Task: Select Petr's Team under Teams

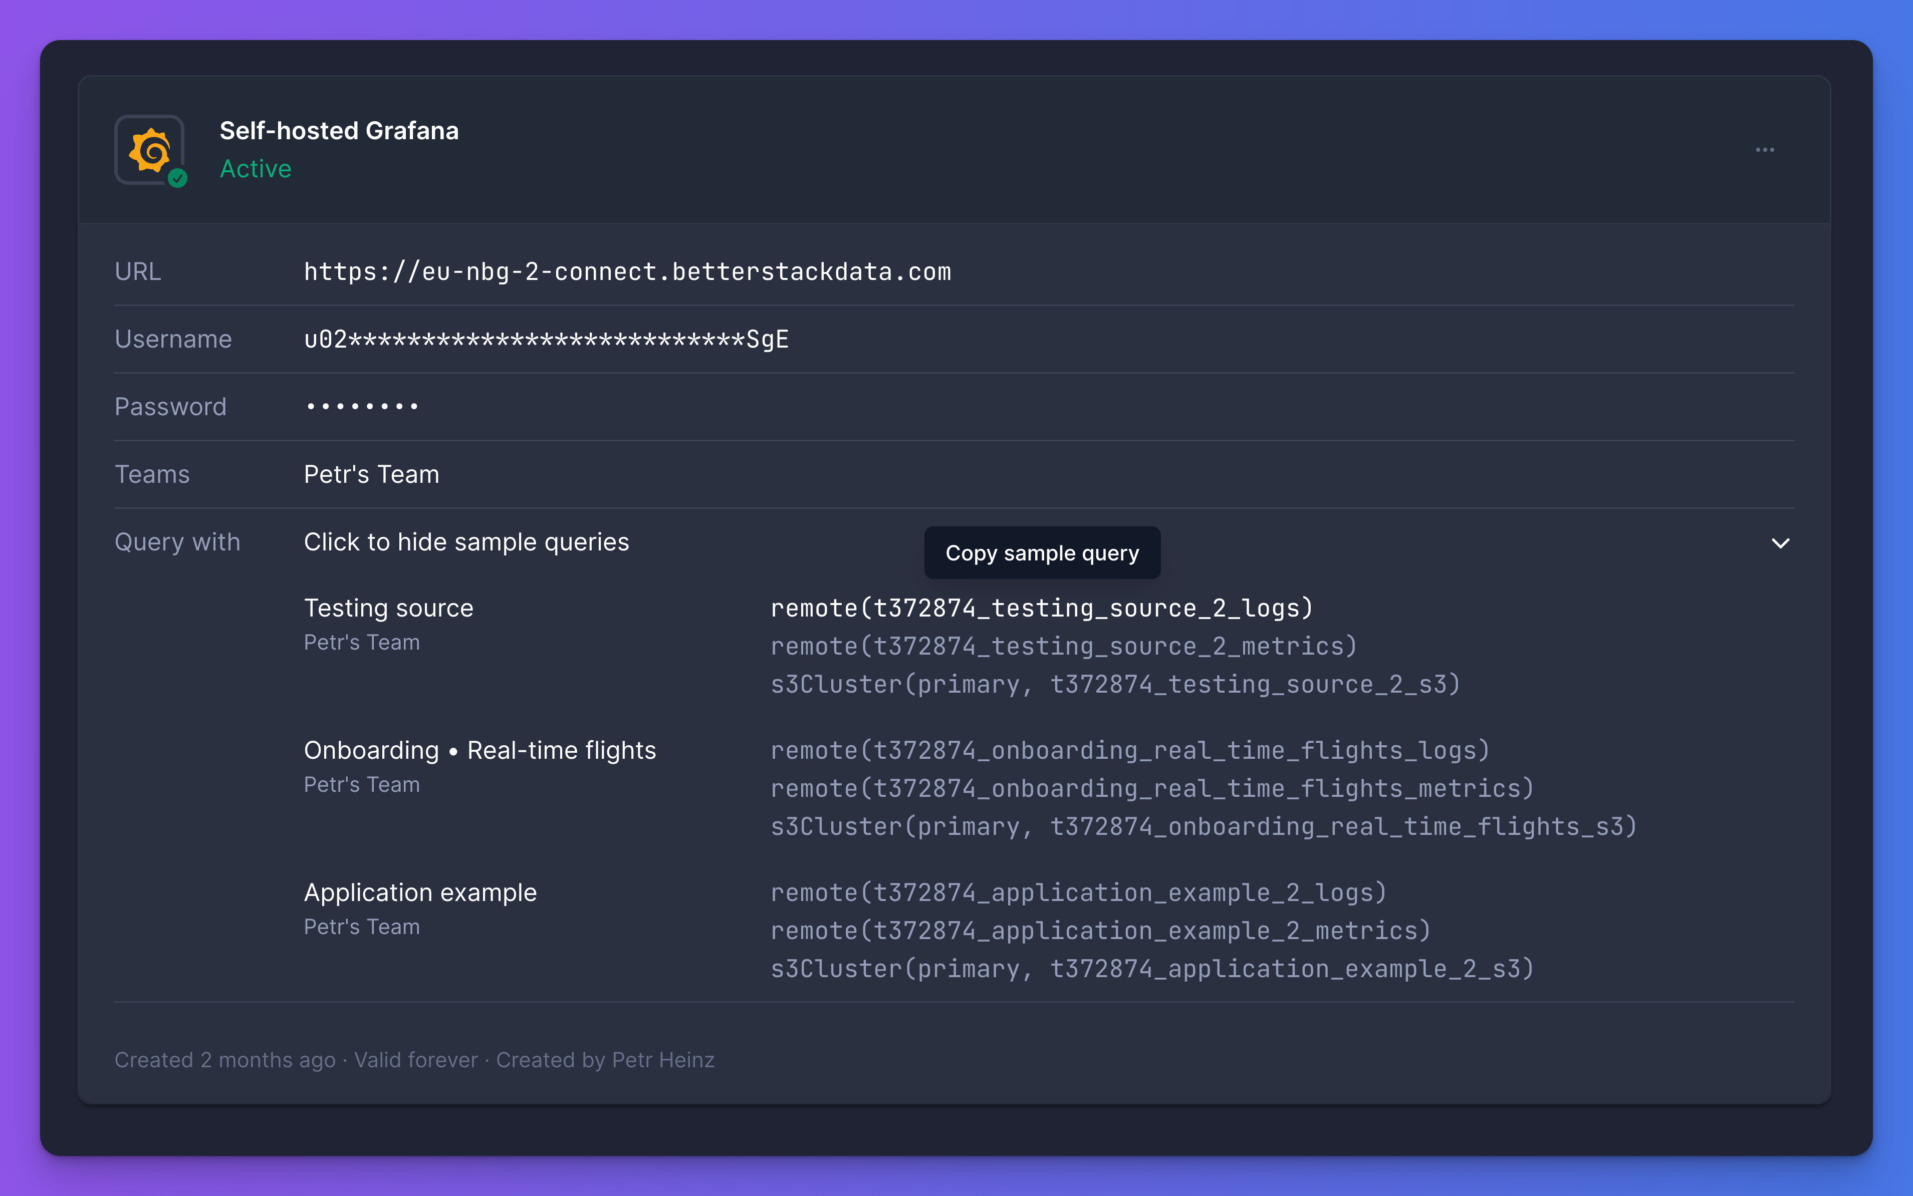Action: [371, 474]
